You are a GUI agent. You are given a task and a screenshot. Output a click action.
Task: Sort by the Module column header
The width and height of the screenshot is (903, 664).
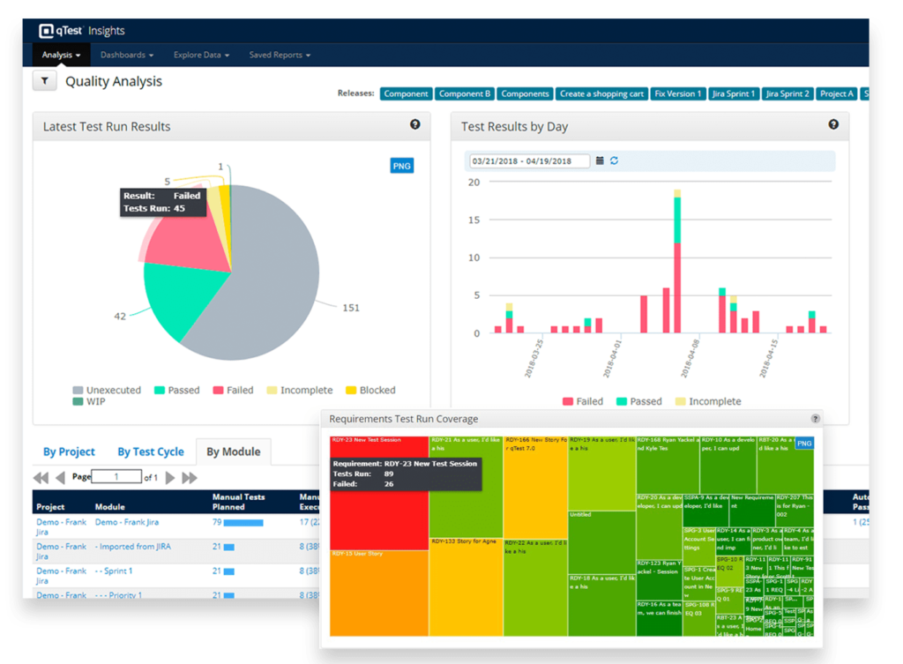(110, 507)
